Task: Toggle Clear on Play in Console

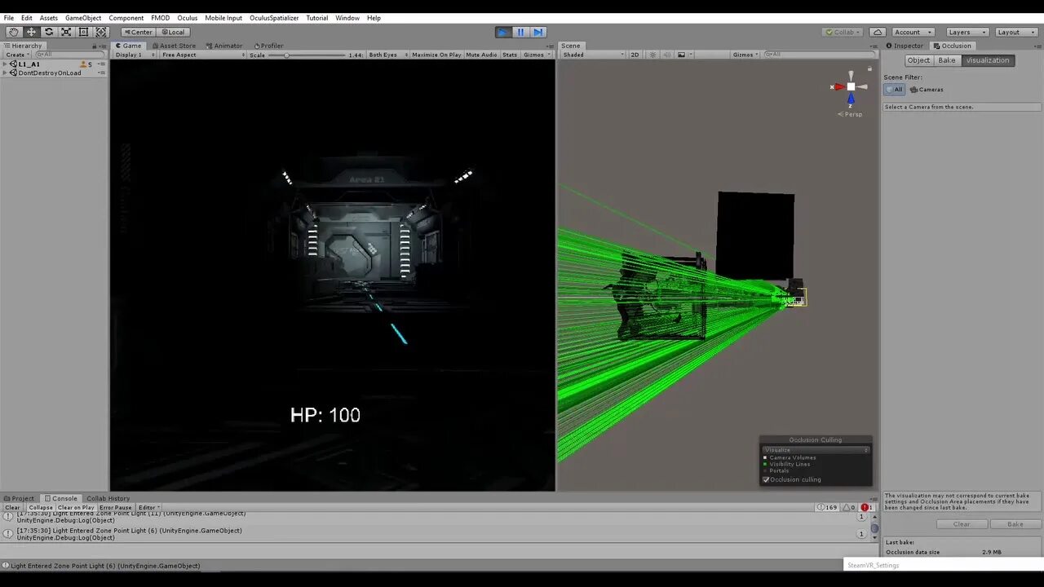Action: [x=76, y=507]
